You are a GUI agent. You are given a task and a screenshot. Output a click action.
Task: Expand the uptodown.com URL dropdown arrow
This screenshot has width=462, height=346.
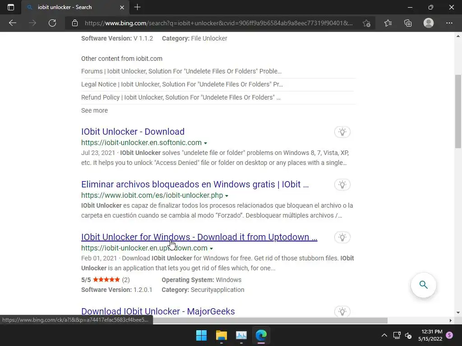[211, 249]
